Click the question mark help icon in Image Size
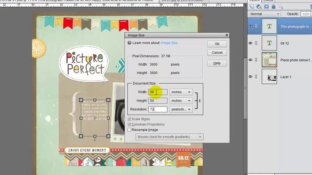The height and width of the screenshot is (175, 312). pos(129,43)
